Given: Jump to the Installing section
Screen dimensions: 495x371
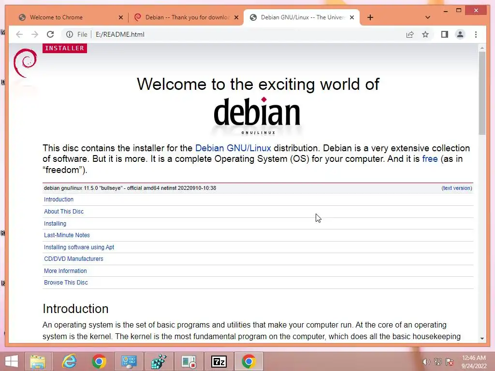Looking at the screenshot, I should pos(55,223).
